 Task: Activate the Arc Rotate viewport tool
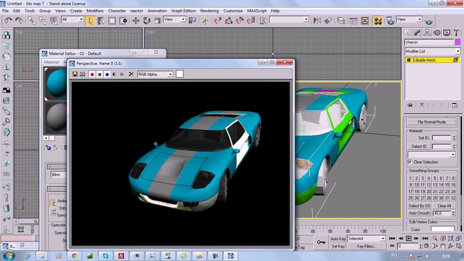(x=451, y=246)
